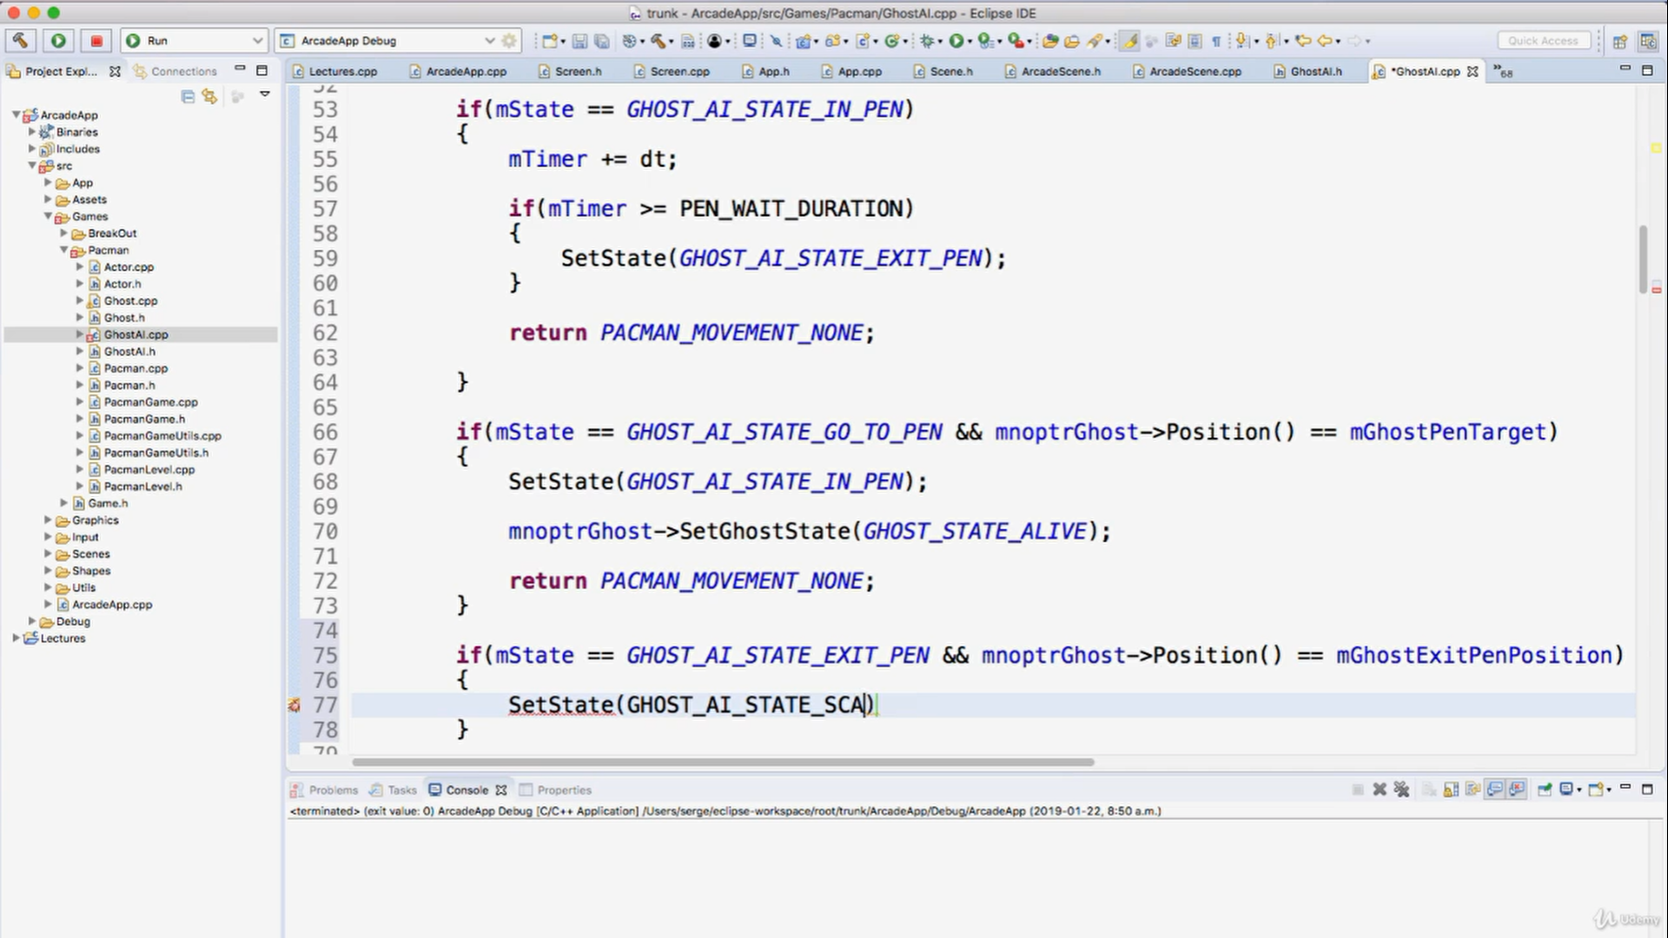Click Remove Launch console X icon
The height and width of the screenshot is (938, 1668).
point(1380,789)
